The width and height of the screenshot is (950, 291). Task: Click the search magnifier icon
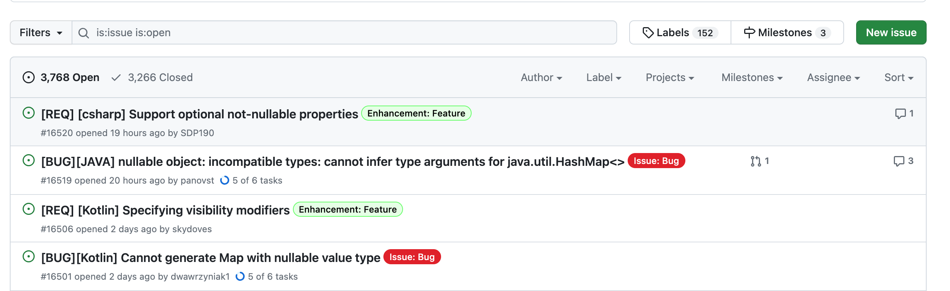tap(83, 33)
